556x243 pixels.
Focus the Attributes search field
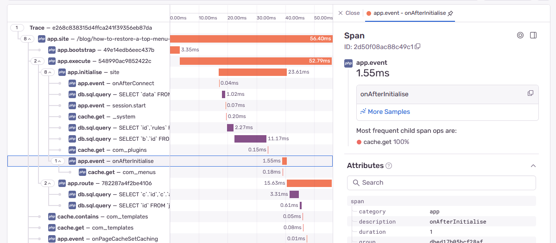[x=442, y=183]
